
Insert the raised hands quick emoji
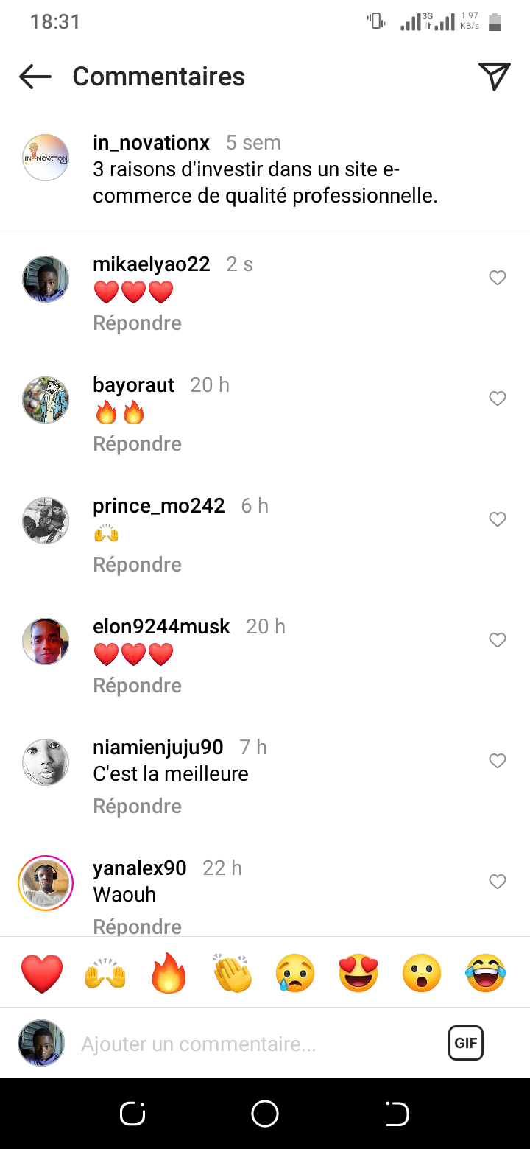tap(105, 973)
